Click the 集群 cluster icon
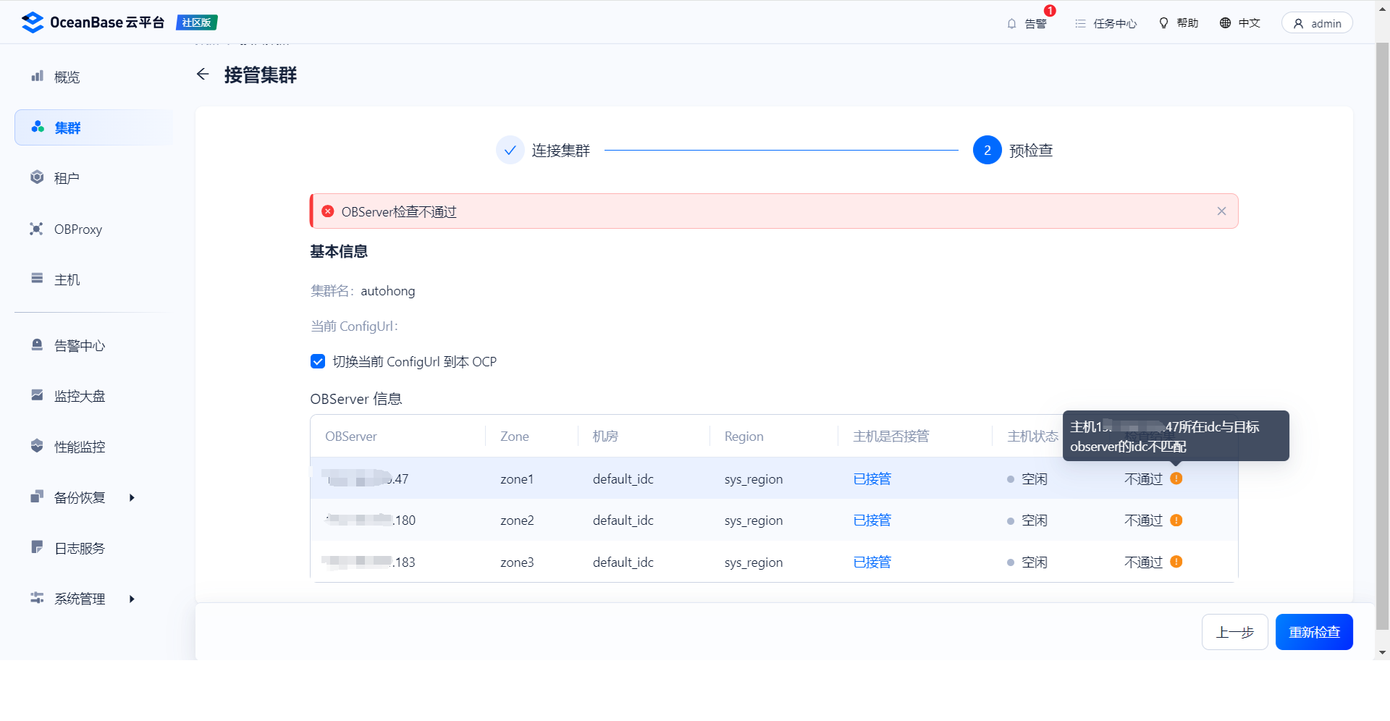The width and height of the screenshot is (1390, 721). coord(37,127)
